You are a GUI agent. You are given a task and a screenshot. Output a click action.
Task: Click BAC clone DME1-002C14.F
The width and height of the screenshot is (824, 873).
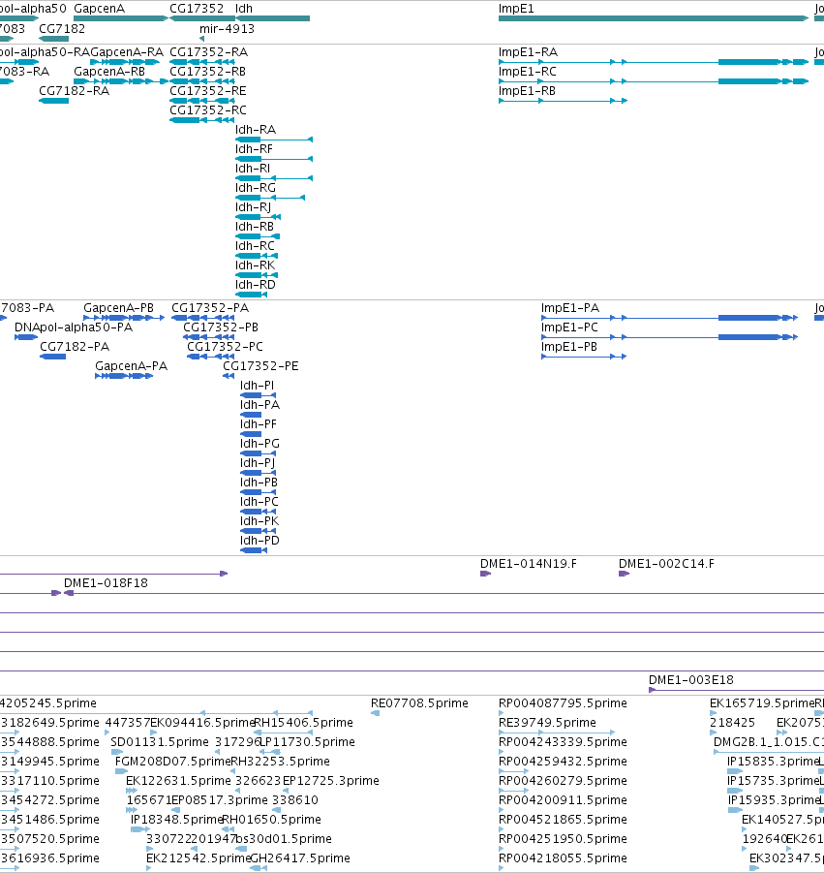[x=666, y=564]
